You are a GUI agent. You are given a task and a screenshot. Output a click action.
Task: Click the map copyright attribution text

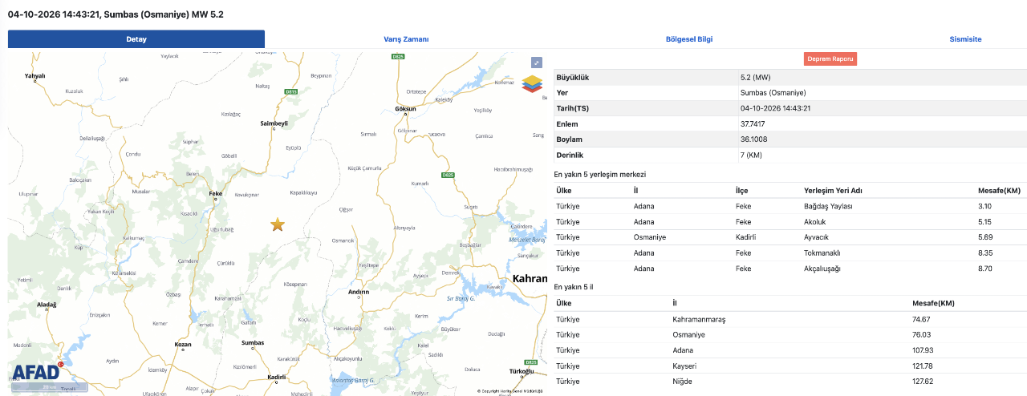pos(510,391)
